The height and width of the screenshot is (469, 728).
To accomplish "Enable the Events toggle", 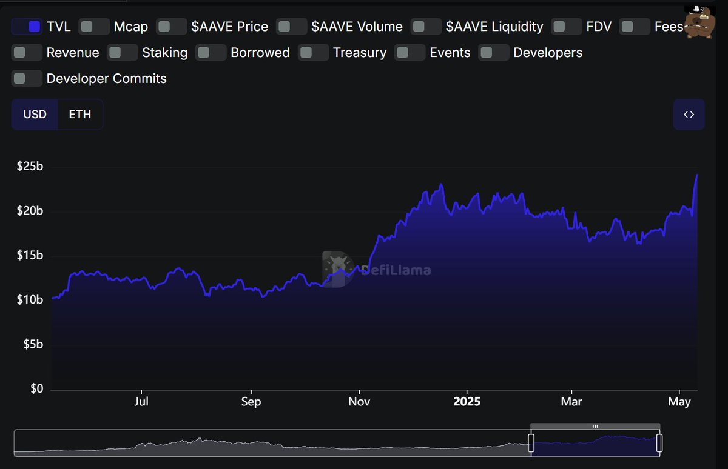I will pyautogui.click(x=409, y=53).
